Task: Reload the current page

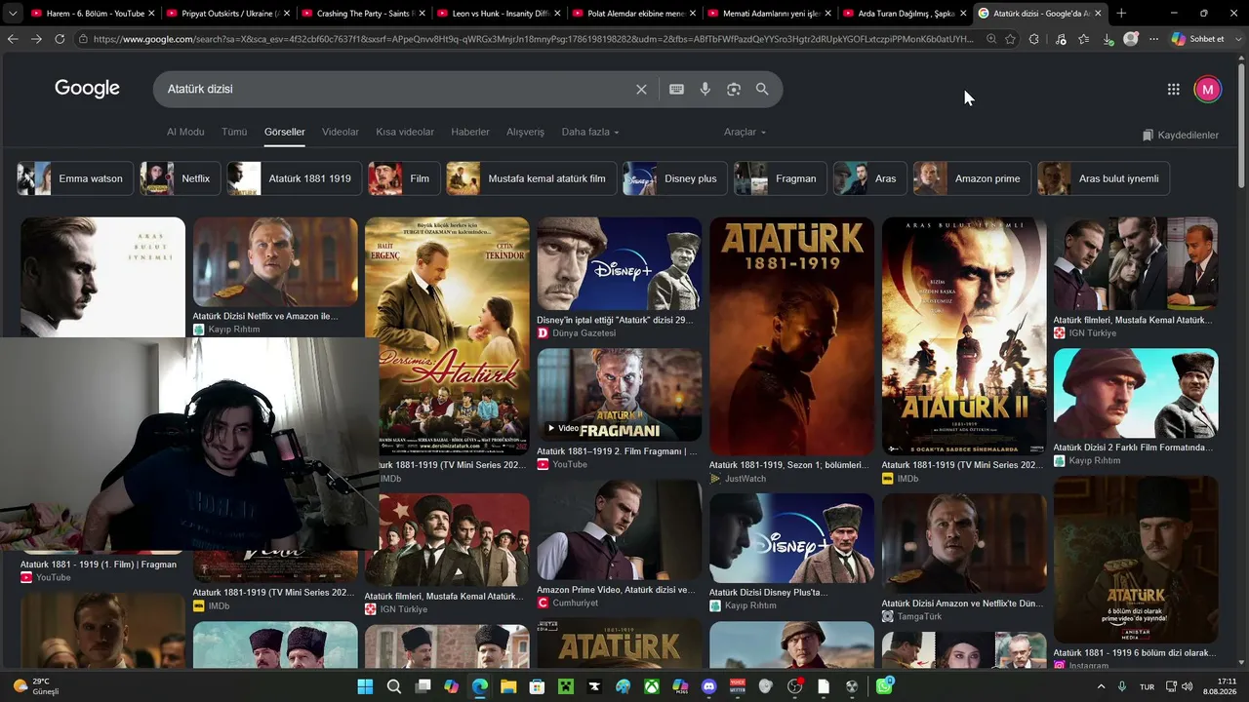Action: click(60, 39)
